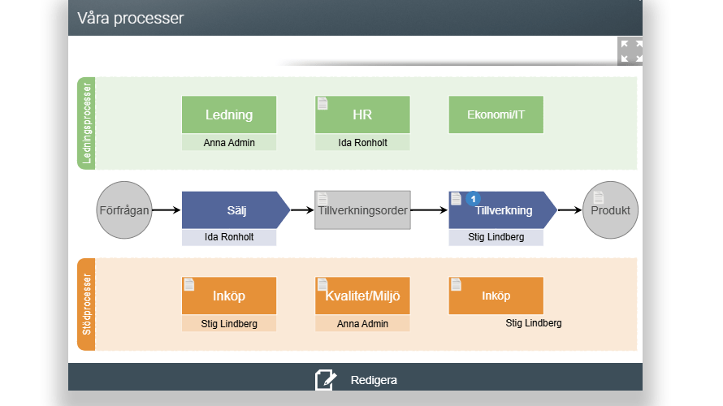The height and width of the screenshot is (406, 723).
Task: Click the Redigera label in footer
Action: 374,380
